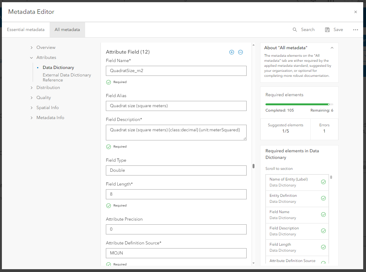
Task: Close the Metadata Editor dialog
Action: [356, 12]
